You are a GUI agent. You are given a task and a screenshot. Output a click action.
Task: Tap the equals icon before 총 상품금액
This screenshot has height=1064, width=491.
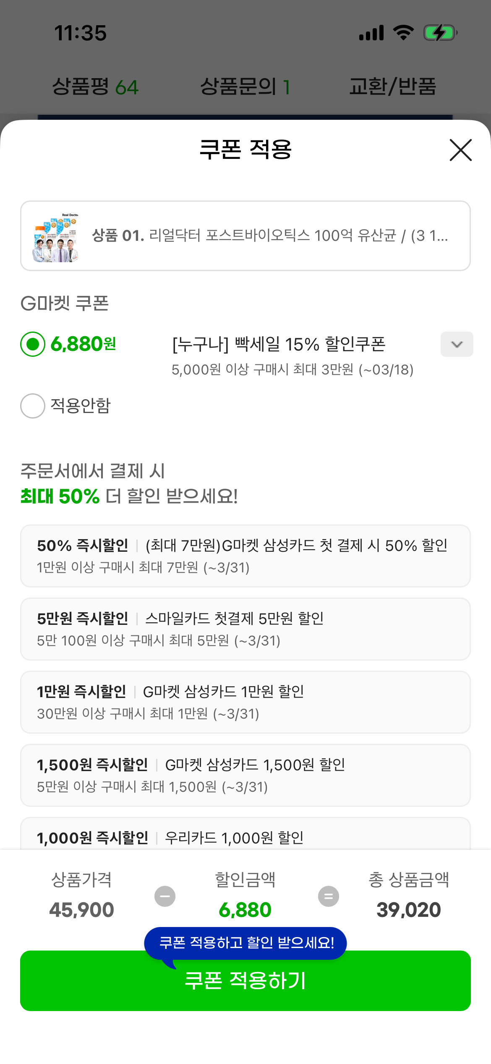(x=329, y=896)
